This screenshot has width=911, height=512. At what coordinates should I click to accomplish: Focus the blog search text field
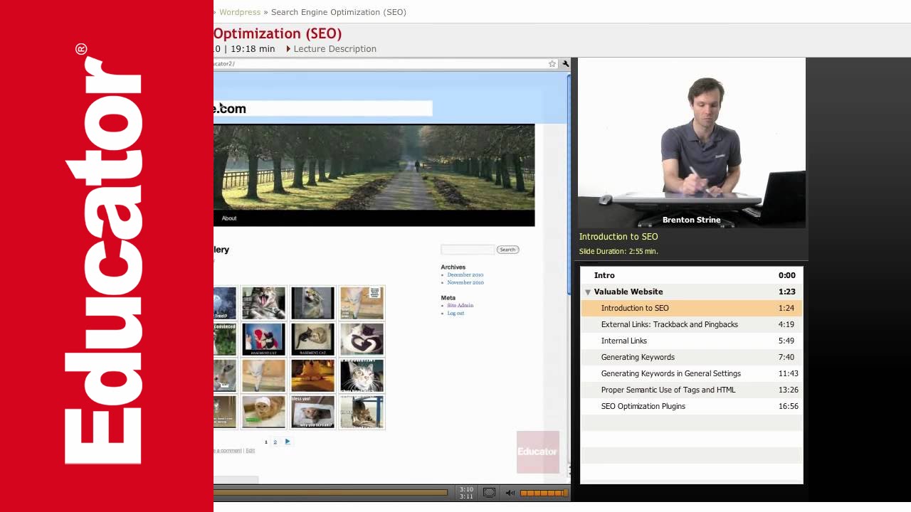click(468, 250)
